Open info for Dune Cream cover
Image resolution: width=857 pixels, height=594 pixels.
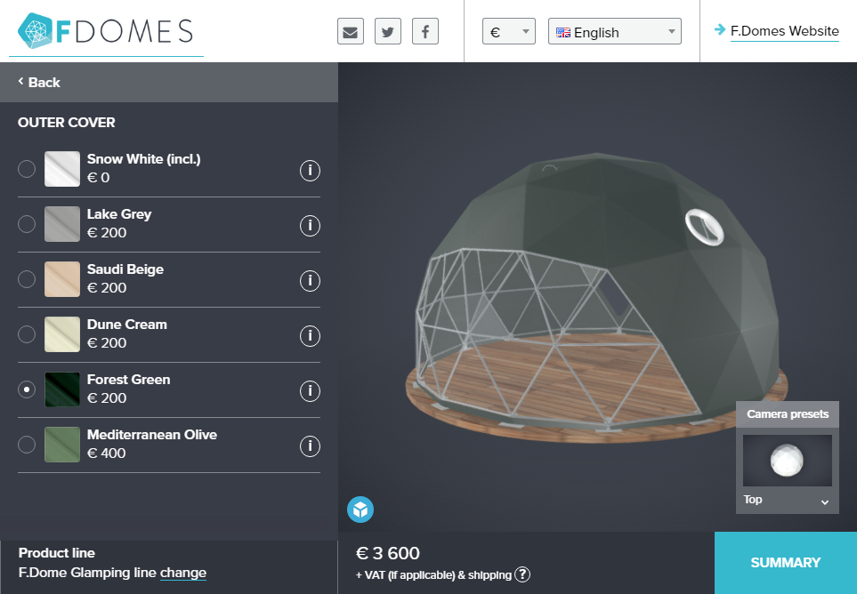(x=310, y=336)
